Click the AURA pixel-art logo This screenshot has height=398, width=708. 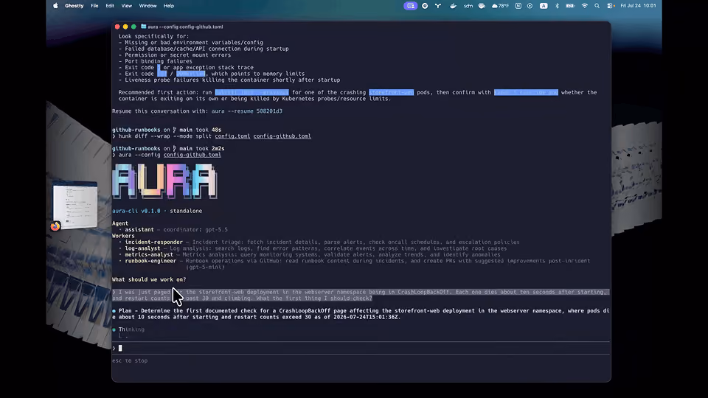[164, 181]
